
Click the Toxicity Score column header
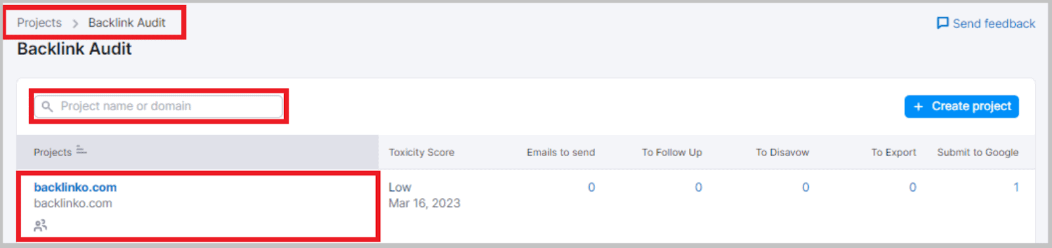pos(421,152)
